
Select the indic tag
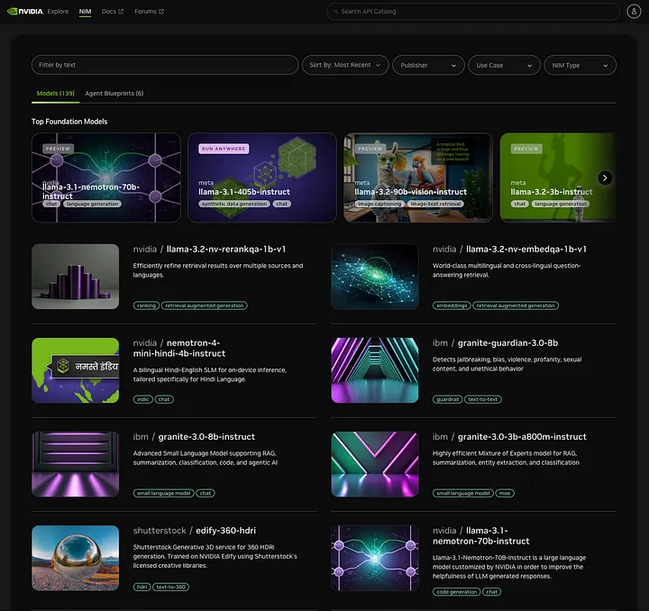click(142, 399)
